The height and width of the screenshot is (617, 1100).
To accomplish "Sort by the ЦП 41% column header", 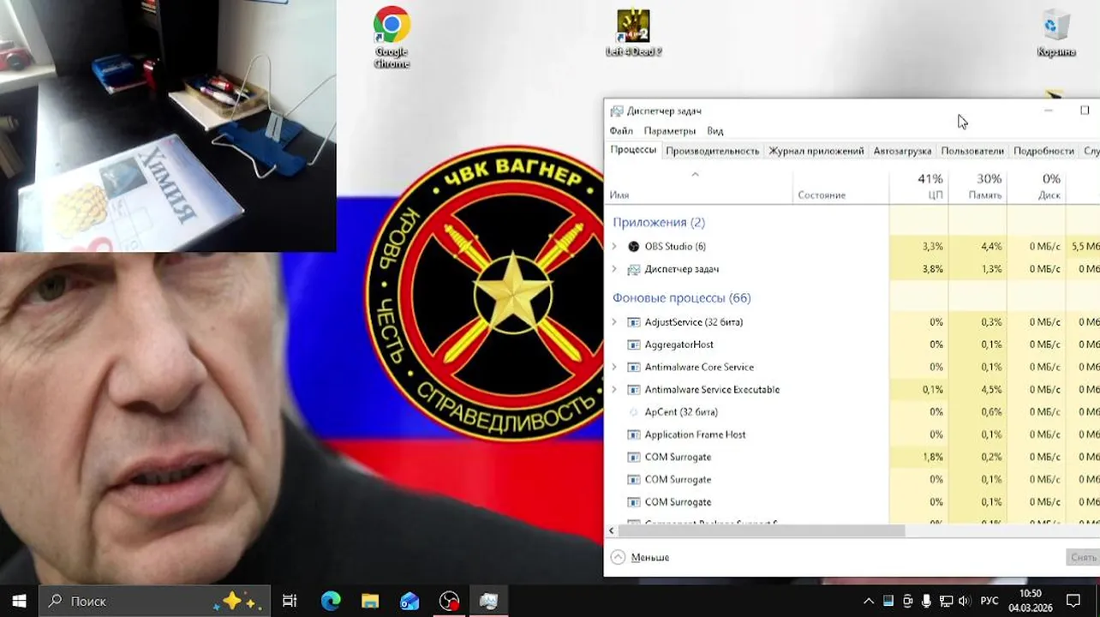I will pyautogui.click(x=919, y=187).
